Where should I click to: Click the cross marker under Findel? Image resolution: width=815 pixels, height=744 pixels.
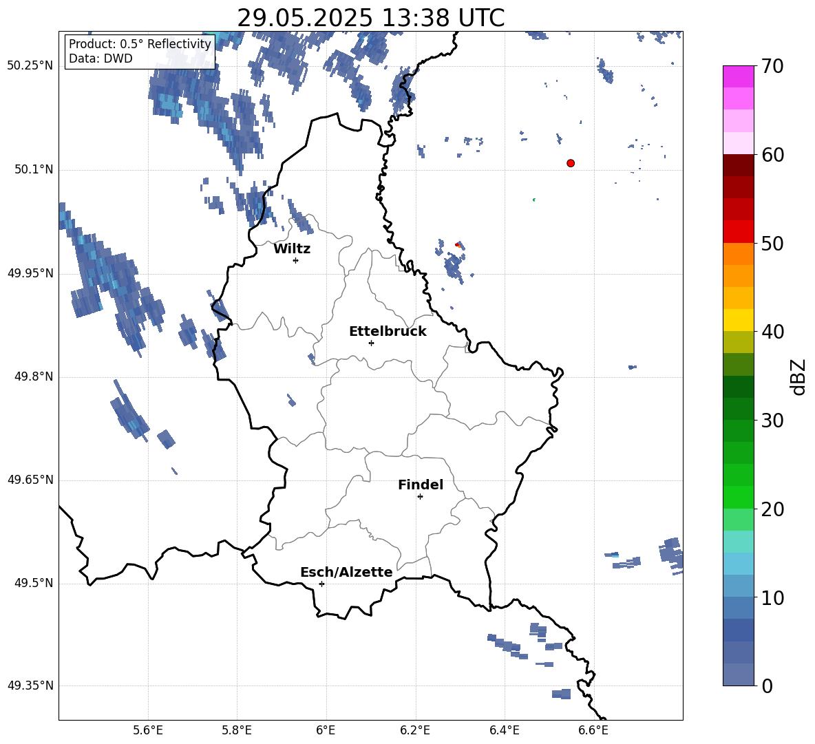pyautogui.click(x=420, y=497)
